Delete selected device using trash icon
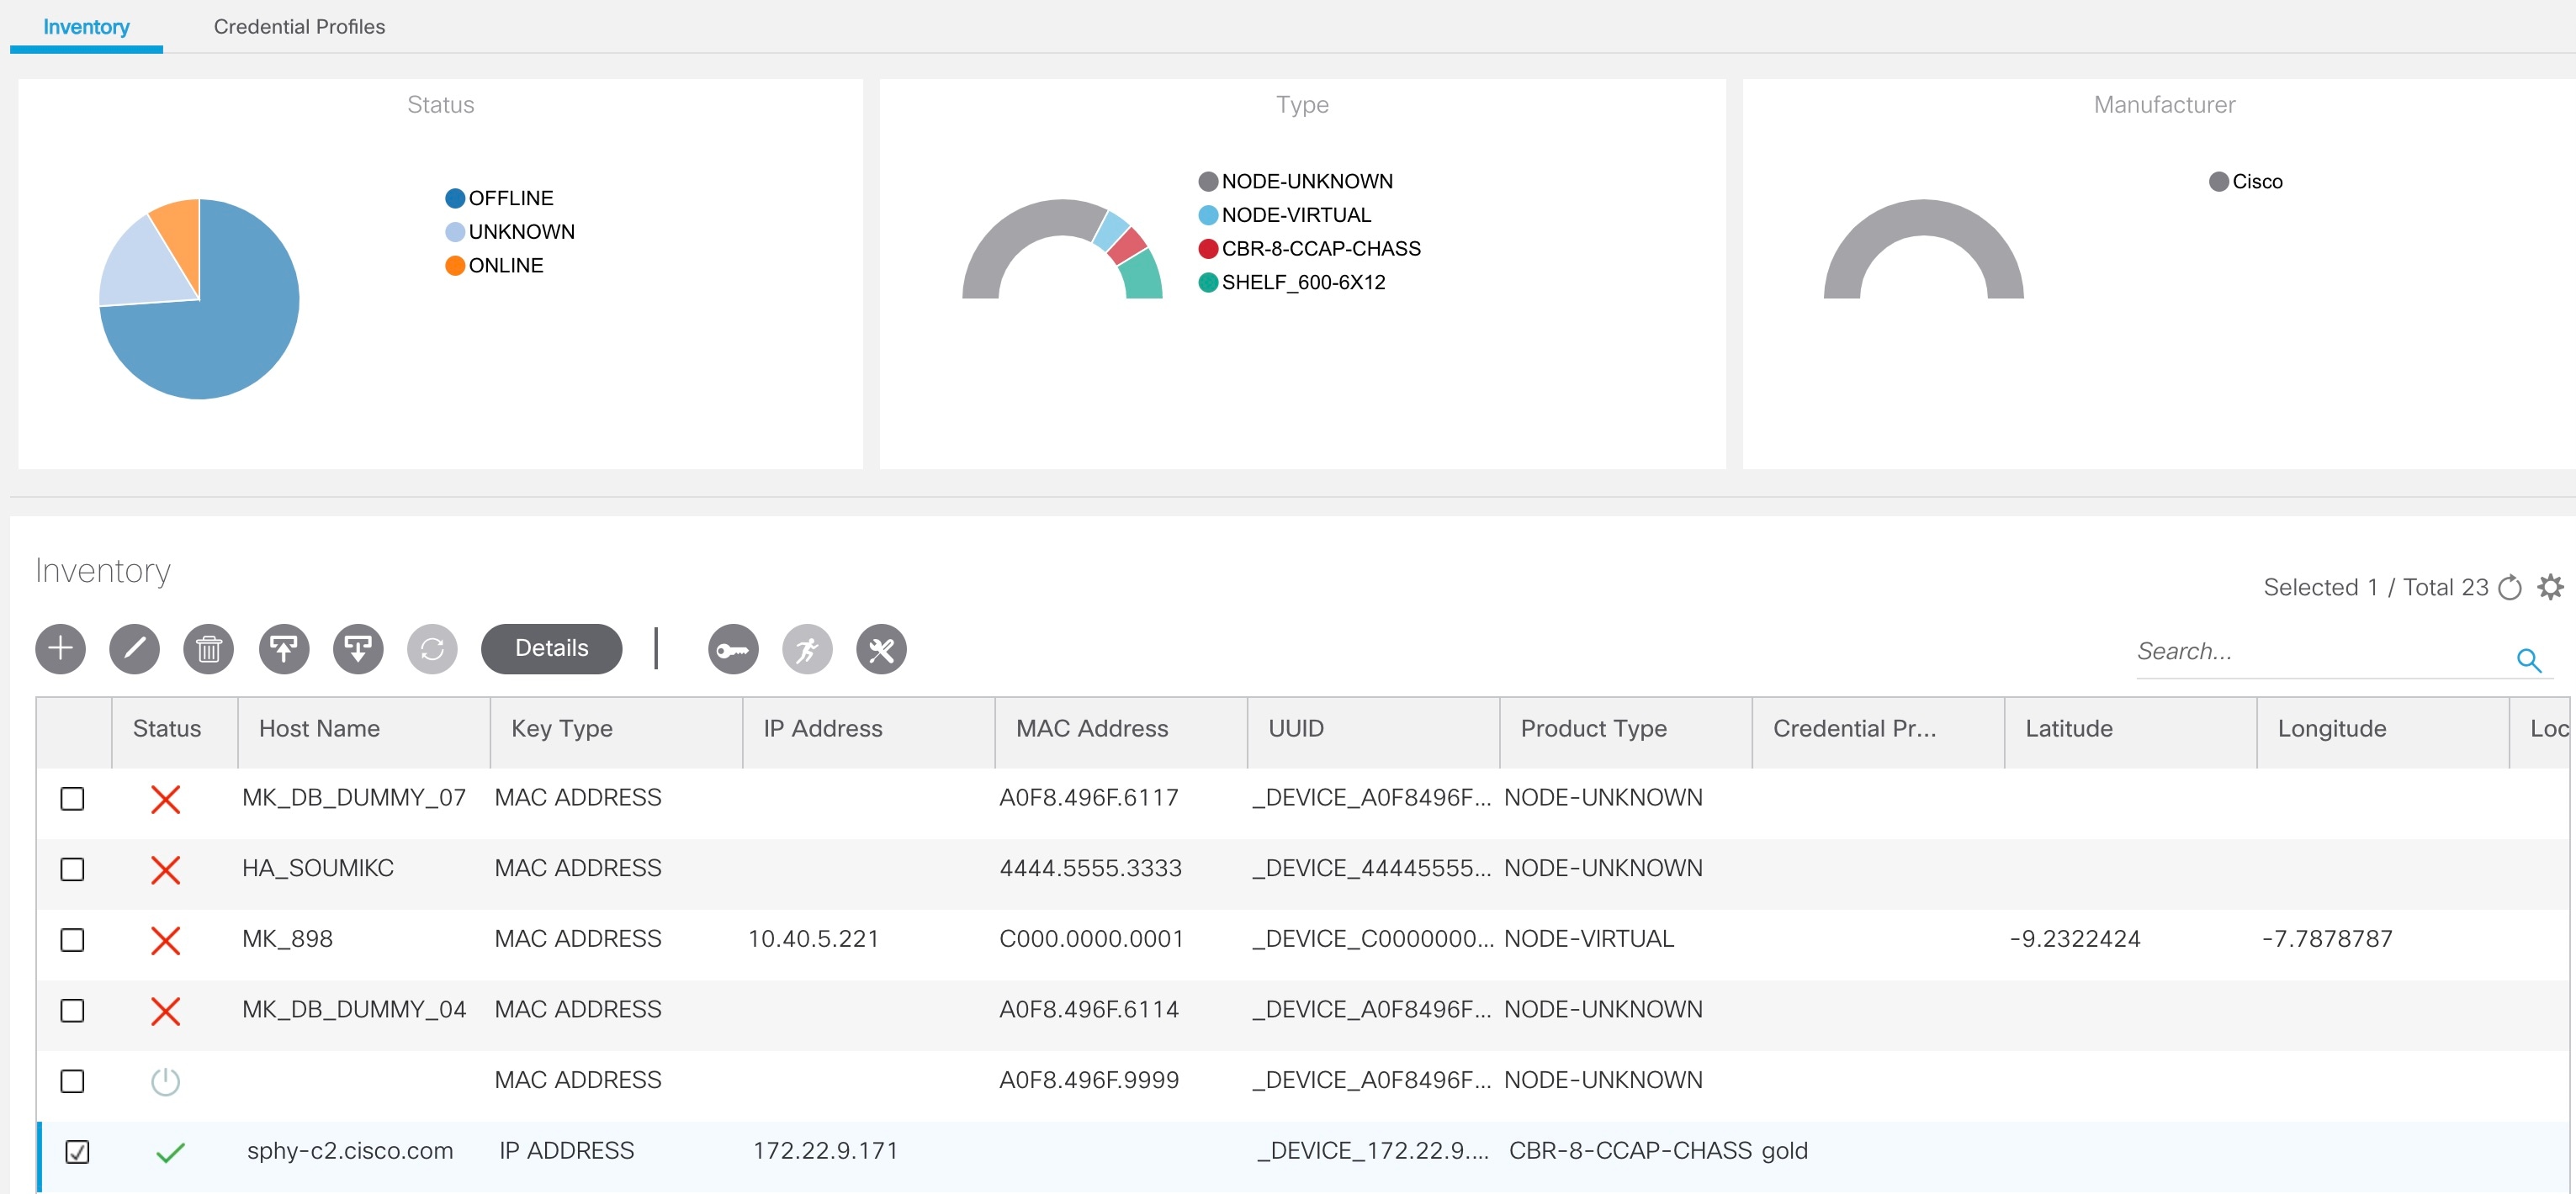 click(208, 648)
